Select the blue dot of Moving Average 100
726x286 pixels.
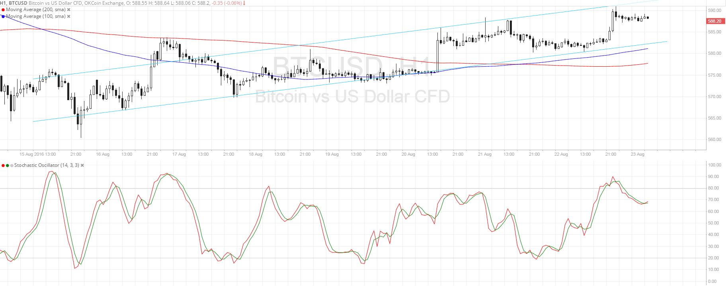[x=3, y=16]
